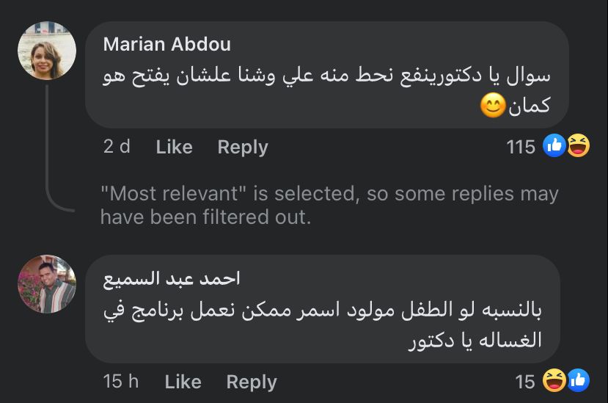Click the 2 d timestamp
Screen dimensions: 608x403
coord(117,147)
